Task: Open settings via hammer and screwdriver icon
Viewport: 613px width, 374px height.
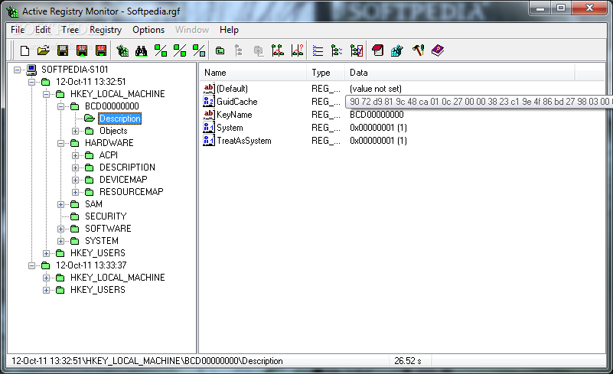Action: (x=418, y=50)
